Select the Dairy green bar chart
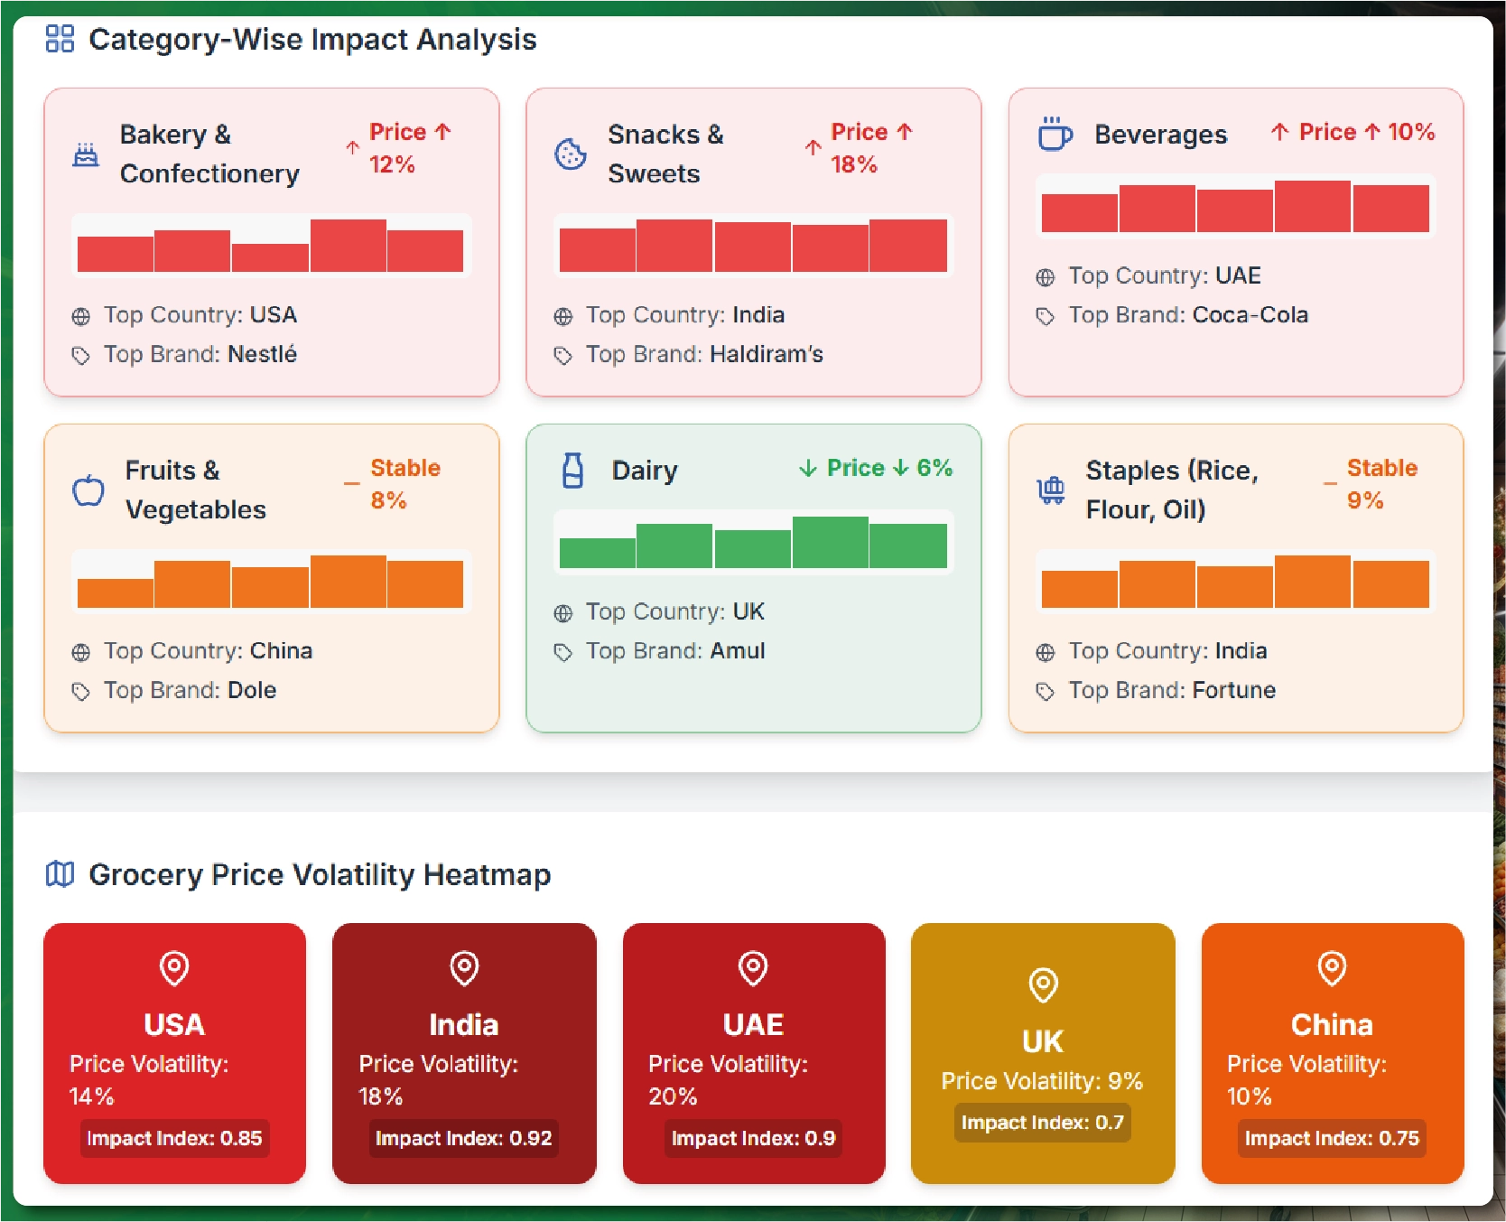 pyautogui.click(x=753, y=542)
